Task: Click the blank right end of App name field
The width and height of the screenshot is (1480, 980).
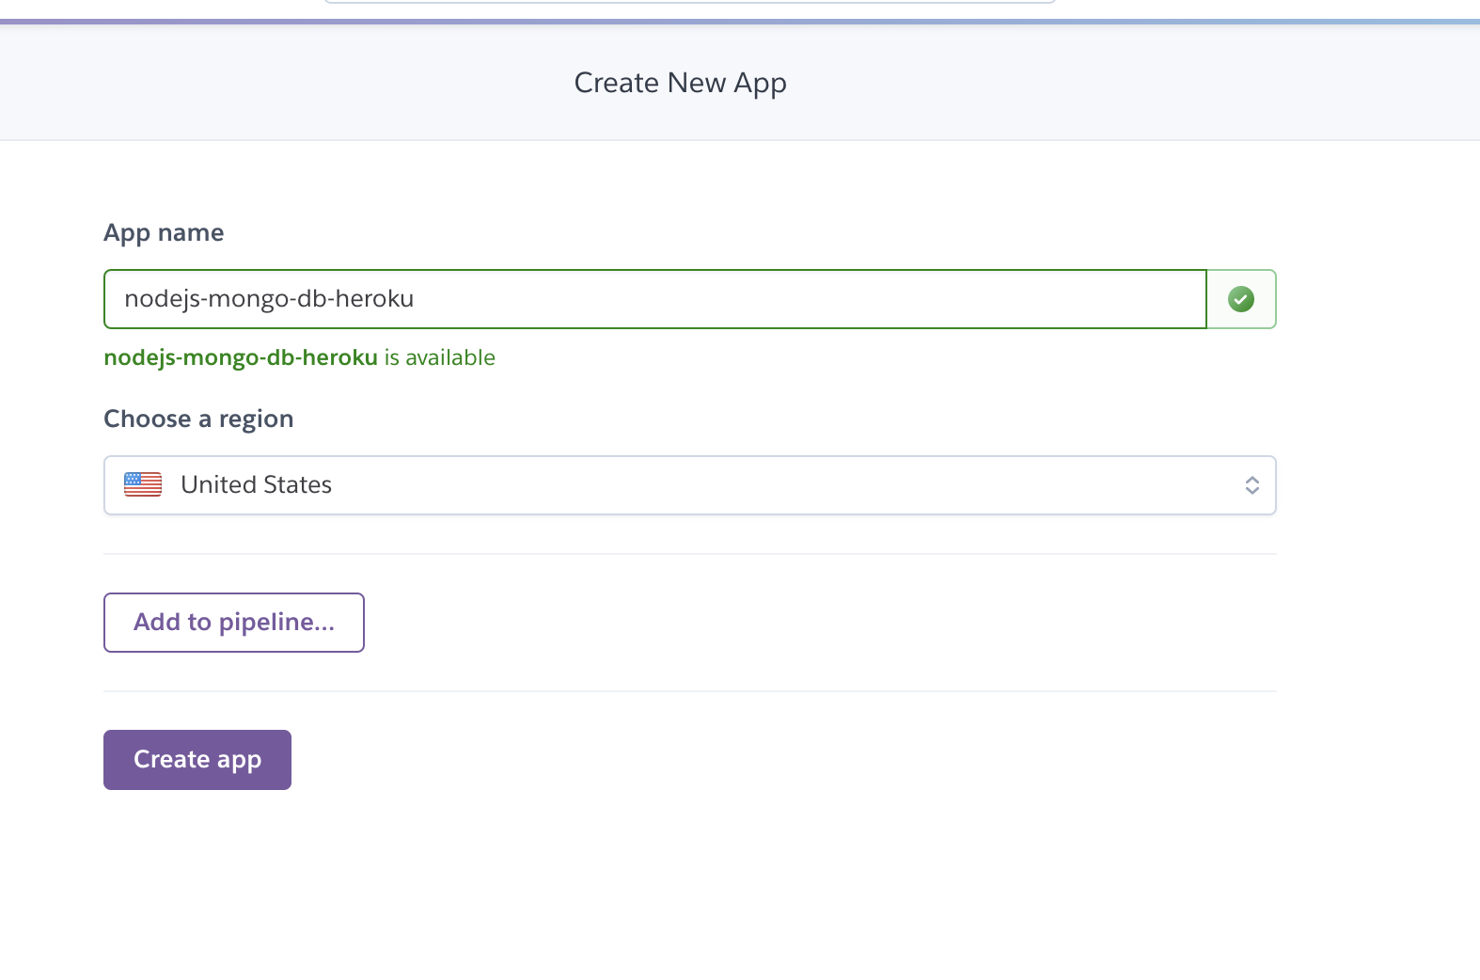Action: (x=1081, y=299)
